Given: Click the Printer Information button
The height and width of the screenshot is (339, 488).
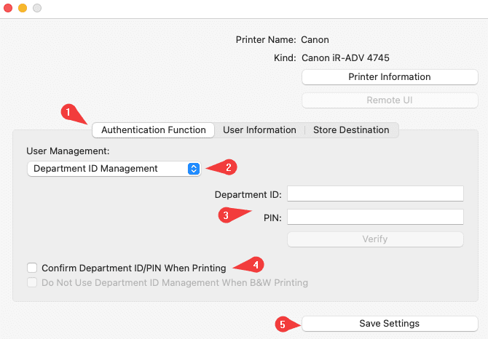Looking at the screenshot, I should 379,76.
